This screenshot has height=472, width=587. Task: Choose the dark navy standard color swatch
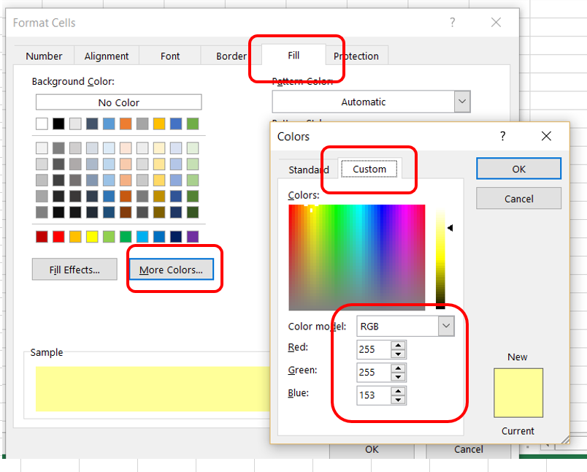pyautogui.click(x=176, y=237)
